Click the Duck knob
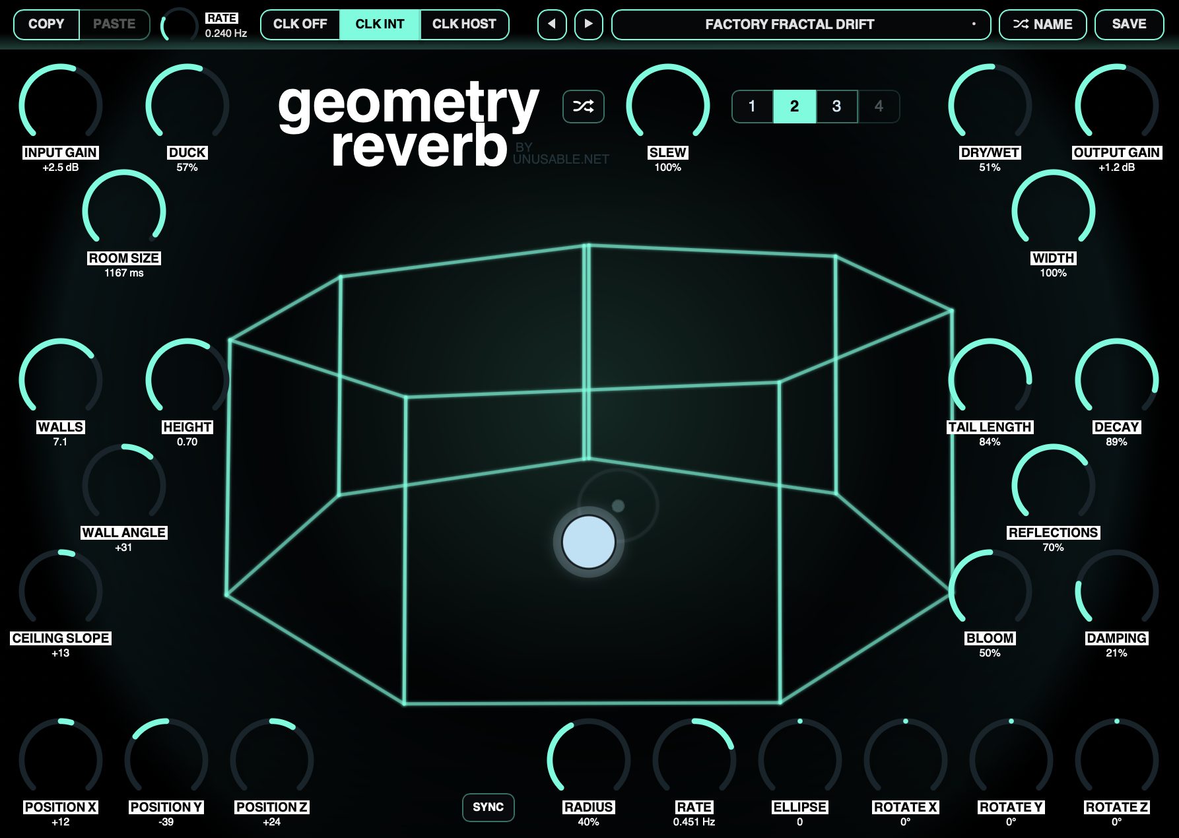1179x838 pixels. click(187, 105)
